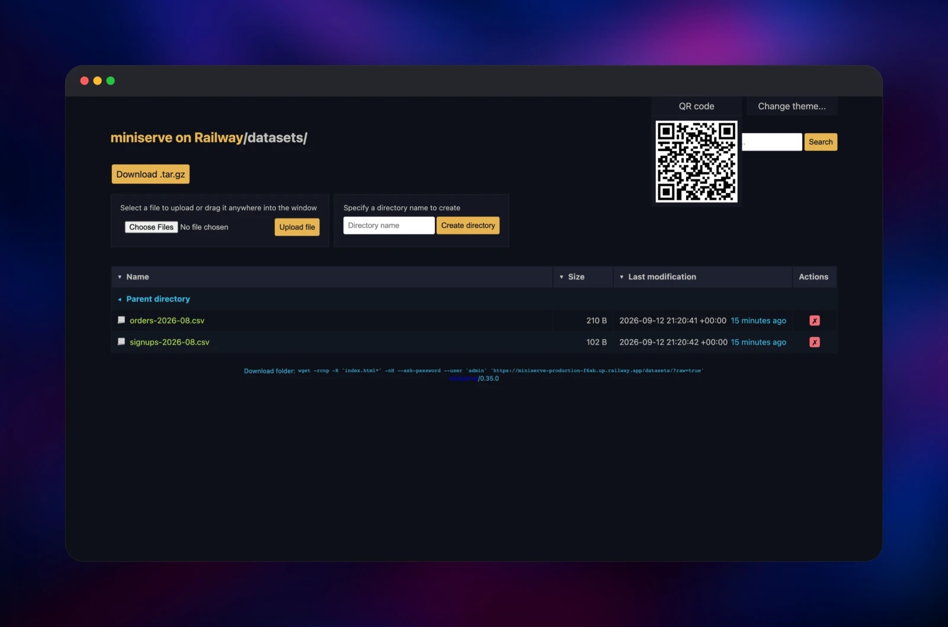Download the folder as .tar.gz
This screenshot has width=948, height=627.
pyautogui.click(x=150, y=174)
